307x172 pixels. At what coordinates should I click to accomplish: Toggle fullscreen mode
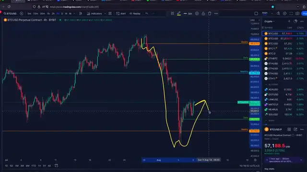pyautogui.click(x=291, y=13)
